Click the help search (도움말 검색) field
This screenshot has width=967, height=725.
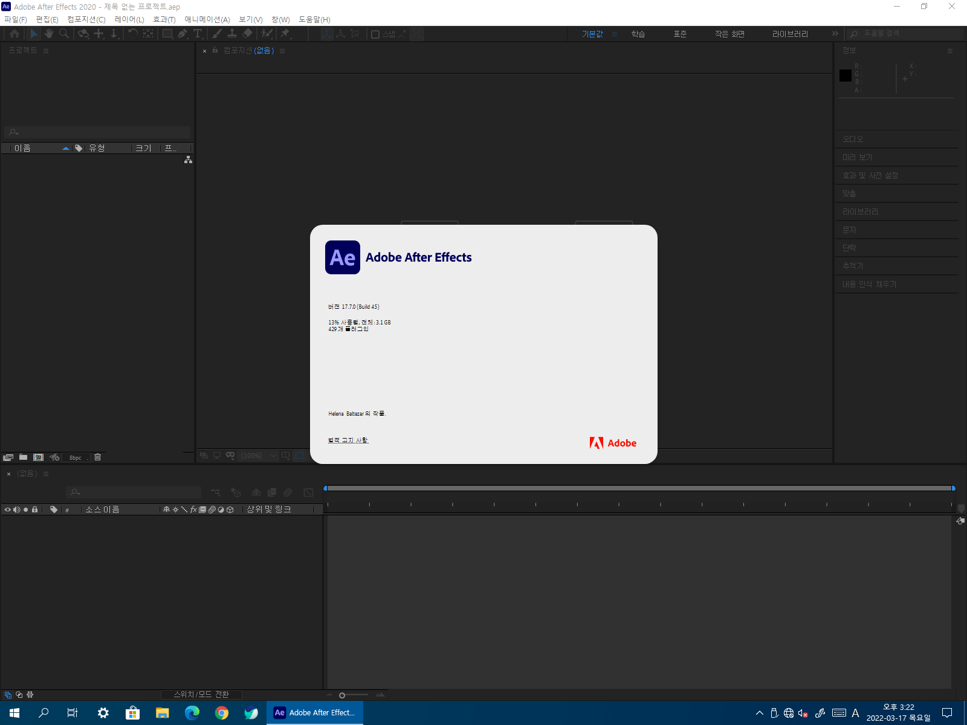[905, 34]
